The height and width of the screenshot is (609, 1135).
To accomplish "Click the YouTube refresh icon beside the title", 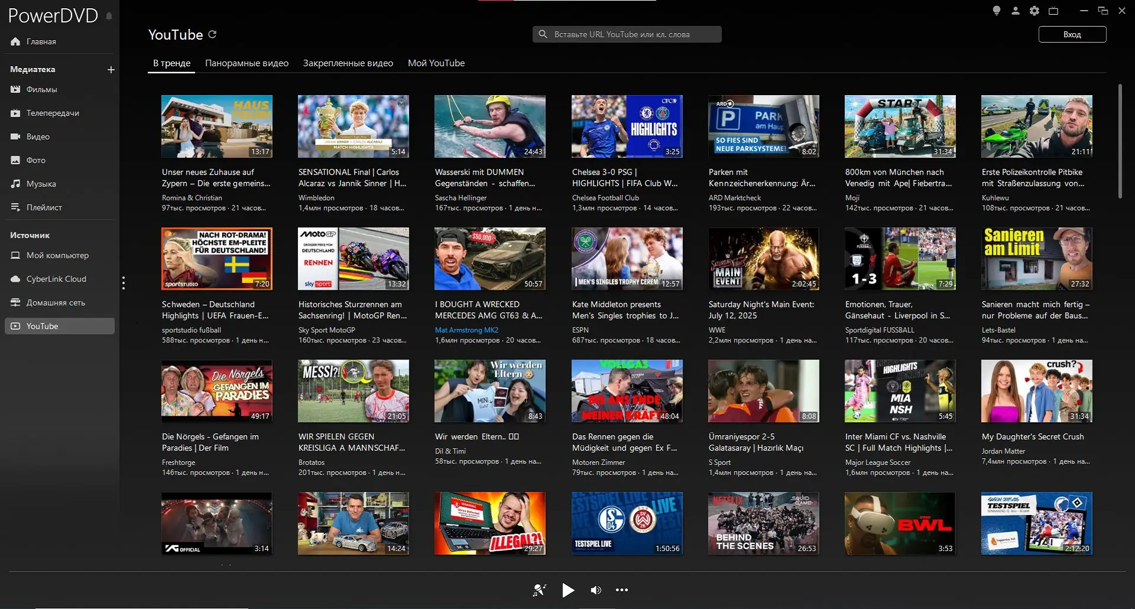I will click(212, 35).
